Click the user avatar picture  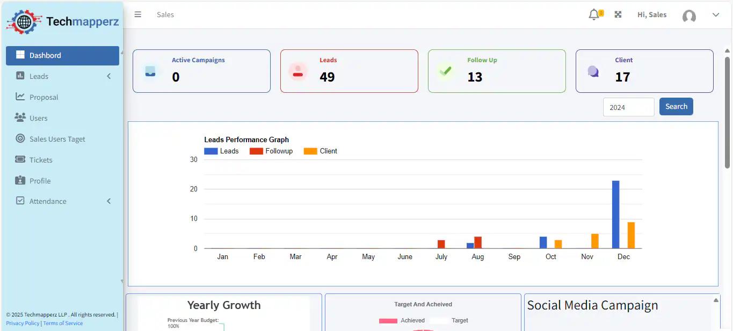[x=689, y=16]
